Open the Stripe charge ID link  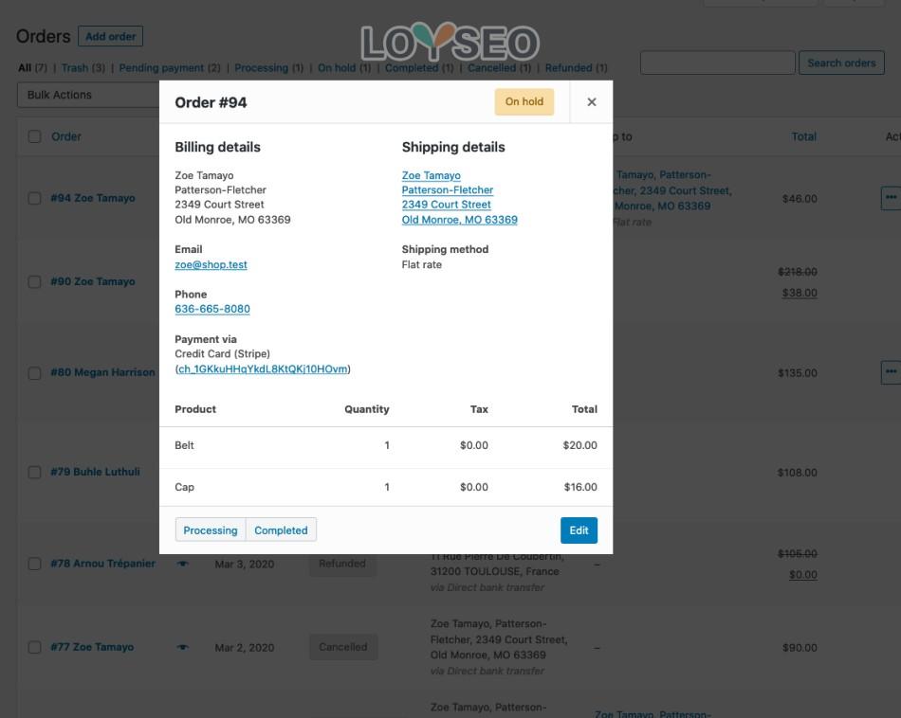click(263, 369)
